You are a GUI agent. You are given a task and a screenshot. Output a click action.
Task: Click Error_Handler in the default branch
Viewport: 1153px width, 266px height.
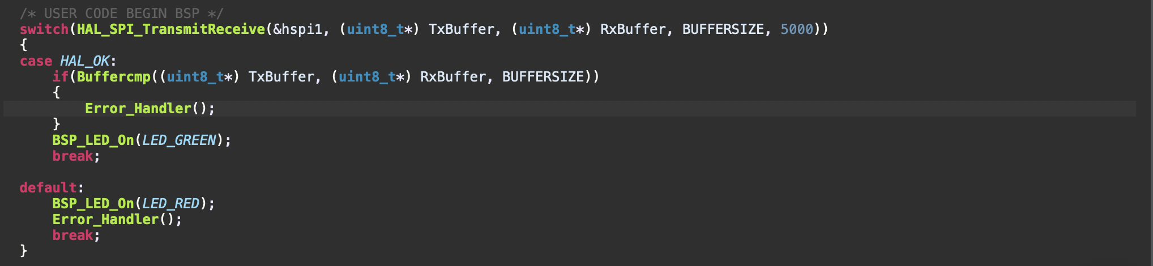105,219
